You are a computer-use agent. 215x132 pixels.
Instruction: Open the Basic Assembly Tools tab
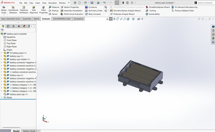tap(10, 19)
